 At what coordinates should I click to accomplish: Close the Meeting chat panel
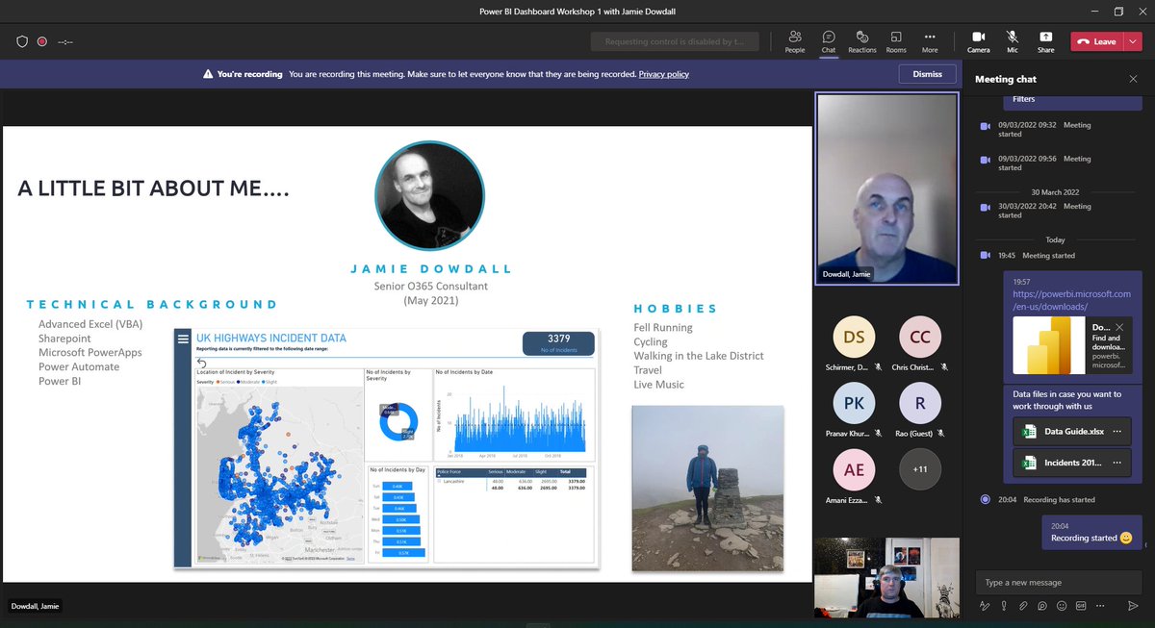1133,79
